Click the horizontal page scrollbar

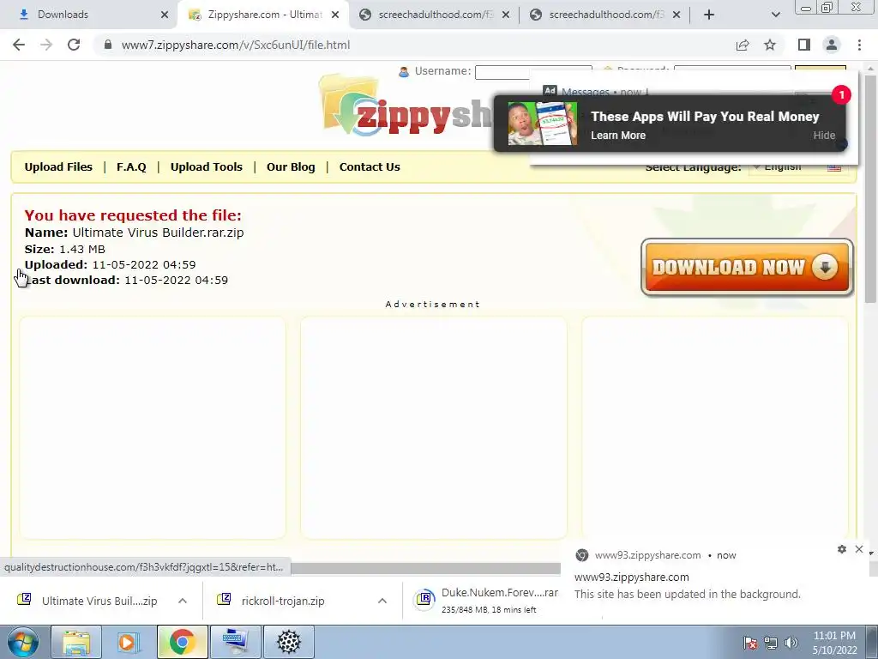425,568
